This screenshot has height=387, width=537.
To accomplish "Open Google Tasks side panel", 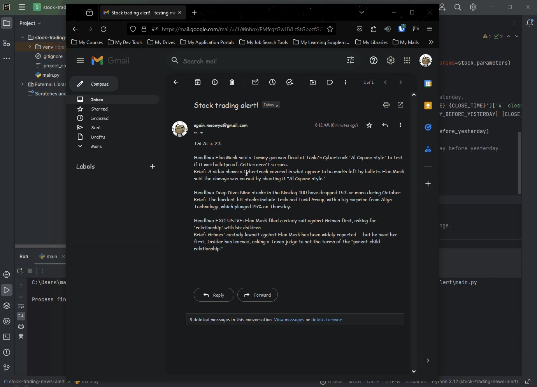I will coord(428,127).
